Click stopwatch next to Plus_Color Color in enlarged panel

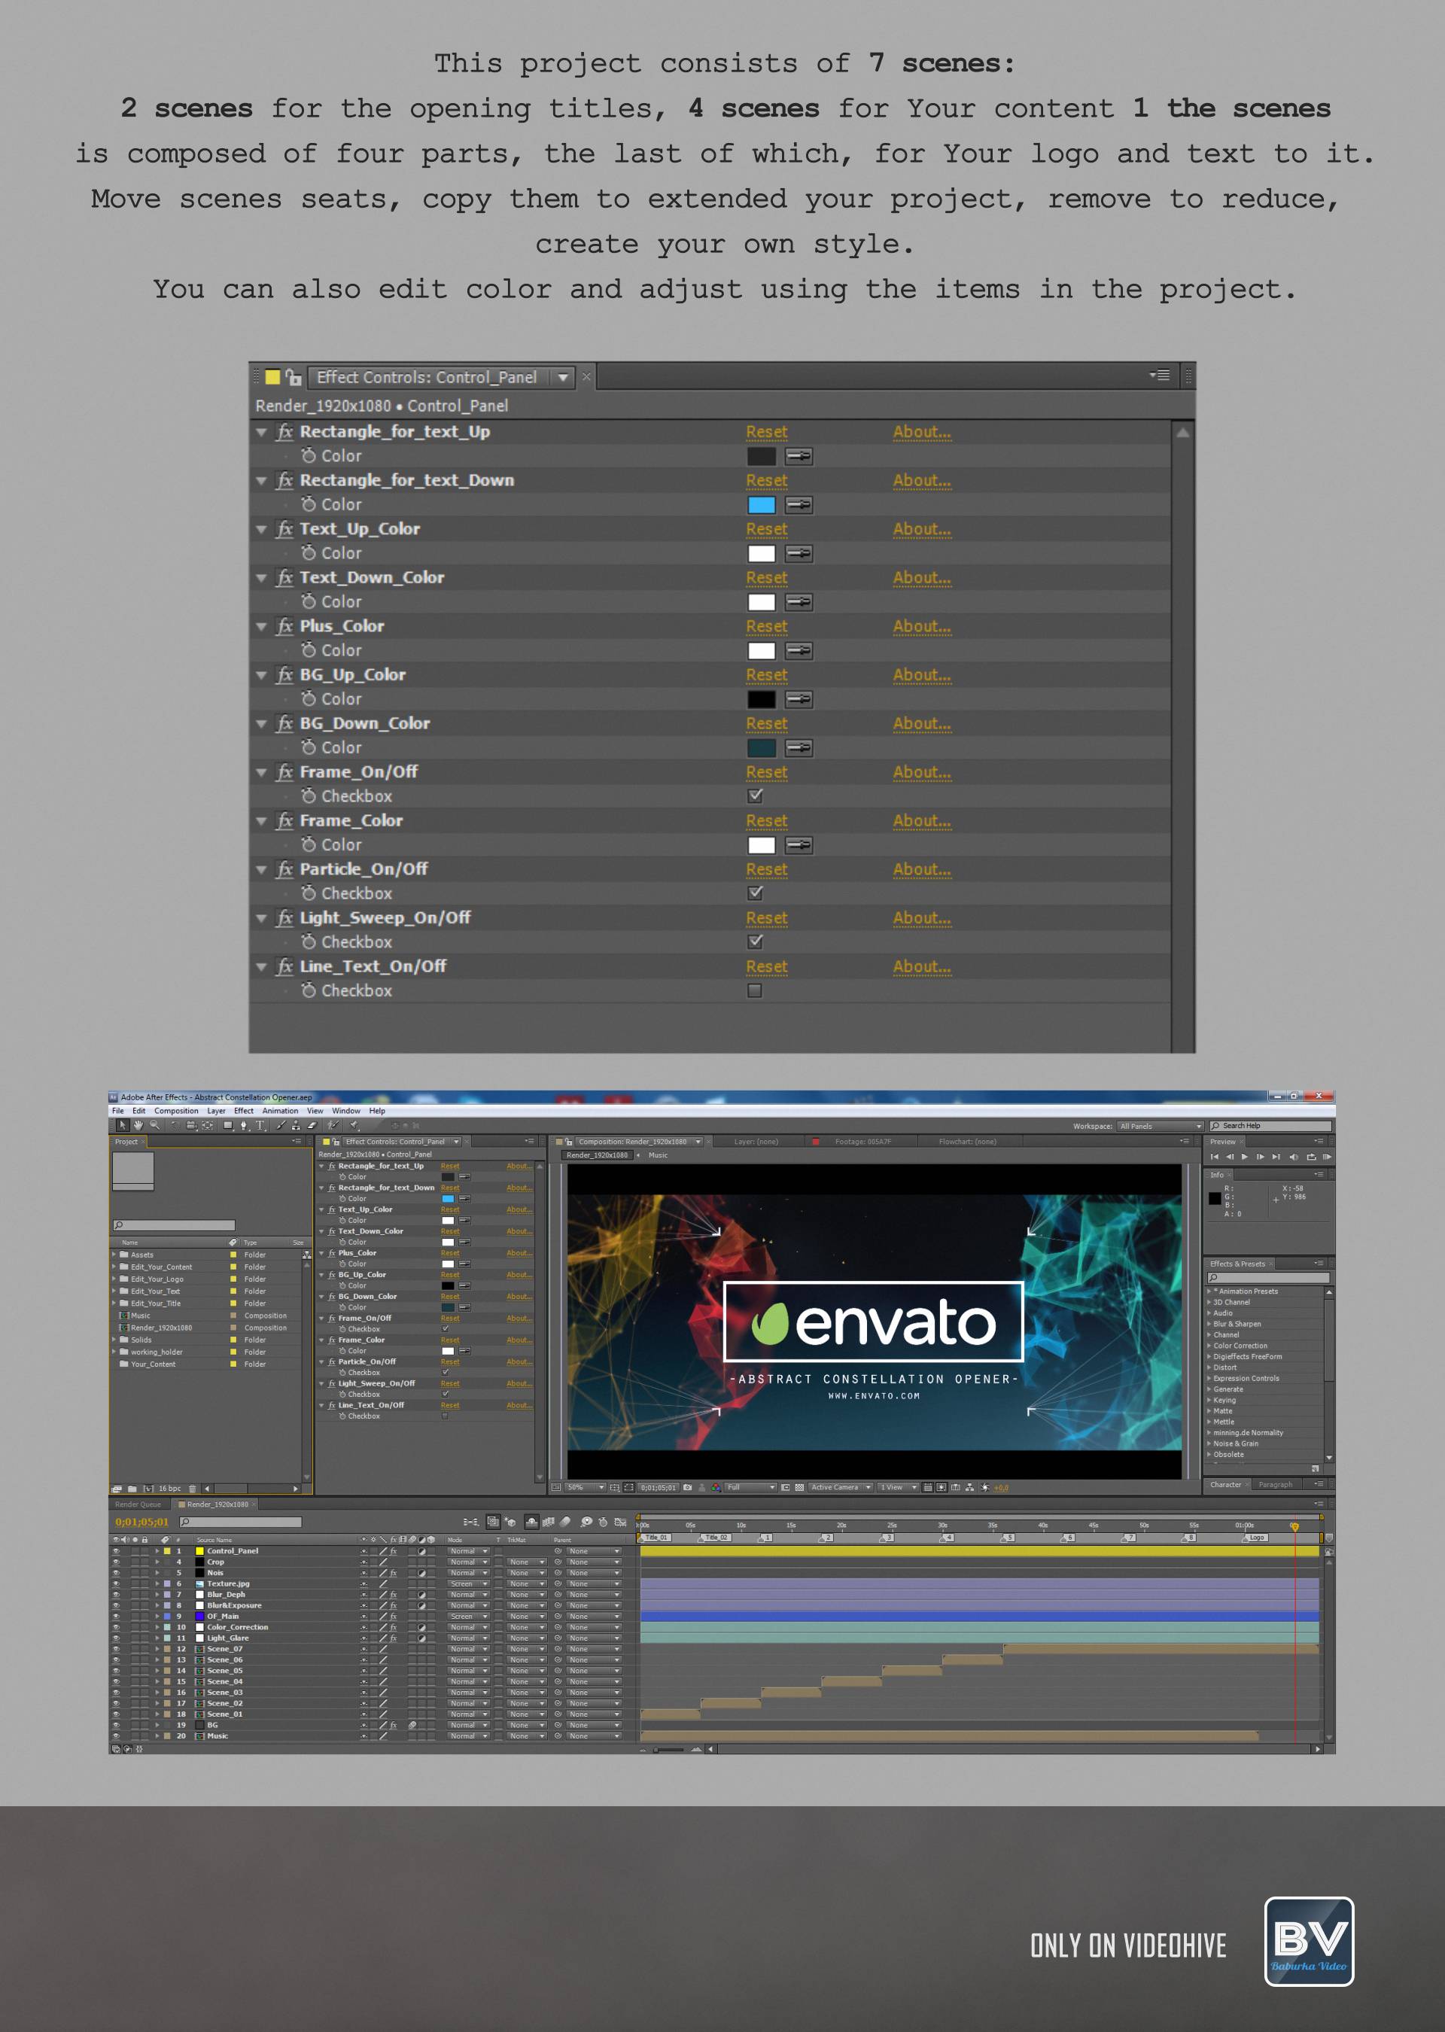pyautogui.click(x=309, y=650)
